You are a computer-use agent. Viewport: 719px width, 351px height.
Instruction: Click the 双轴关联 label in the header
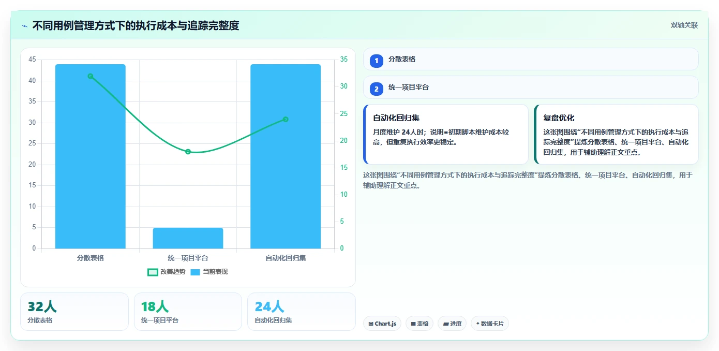[x=684, y=25]
